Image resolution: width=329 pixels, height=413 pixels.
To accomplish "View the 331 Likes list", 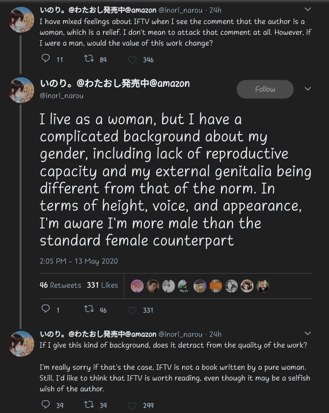I will [103, 285].
